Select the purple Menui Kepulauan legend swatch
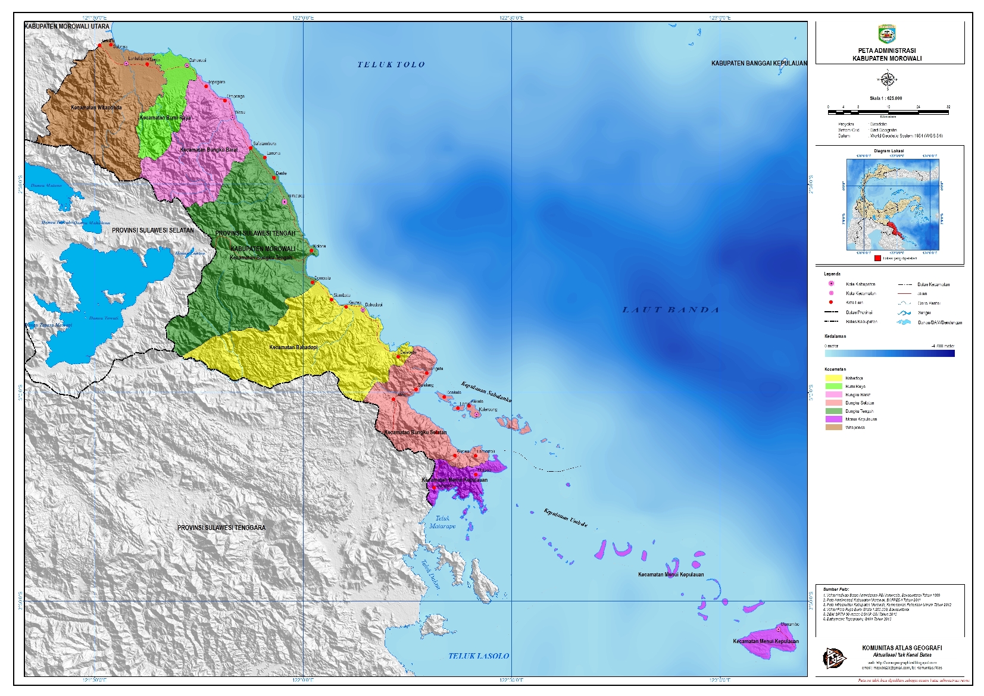Viewport: 984px width, 696px height. point(833,419)
